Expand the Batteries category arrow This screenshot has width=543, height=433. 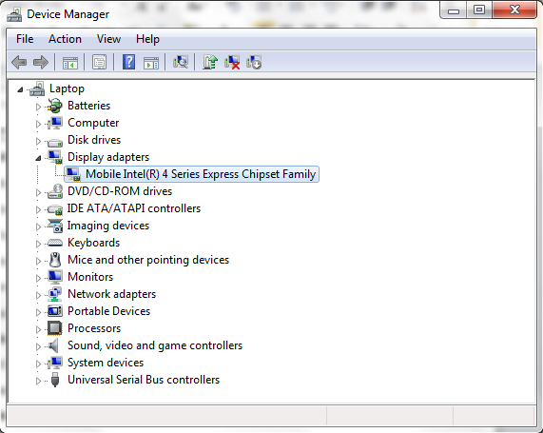point(38,107)
